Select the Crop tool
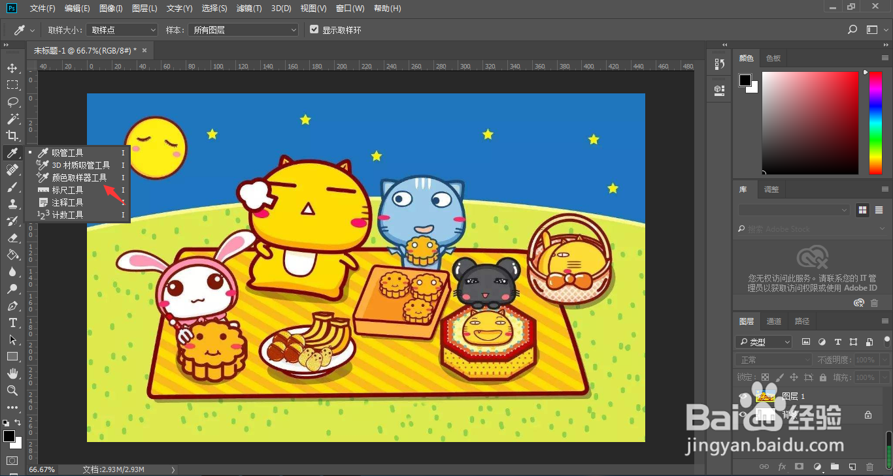The height and width of the screenshot is (476, 893). click(x=12, y=136)
